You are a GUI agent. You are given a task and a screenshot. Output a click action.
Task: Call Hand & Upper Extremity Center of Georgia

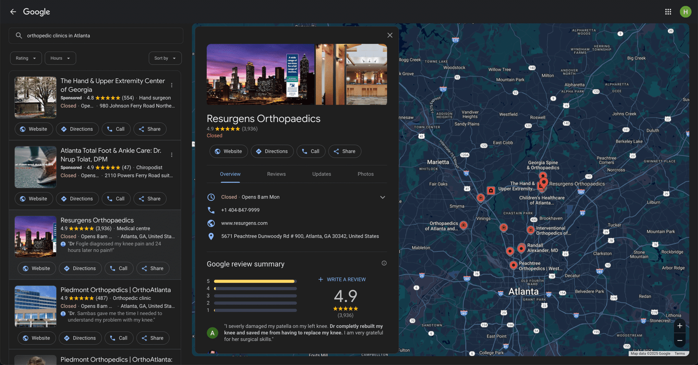pyautogui.click(x=116, y=129)
